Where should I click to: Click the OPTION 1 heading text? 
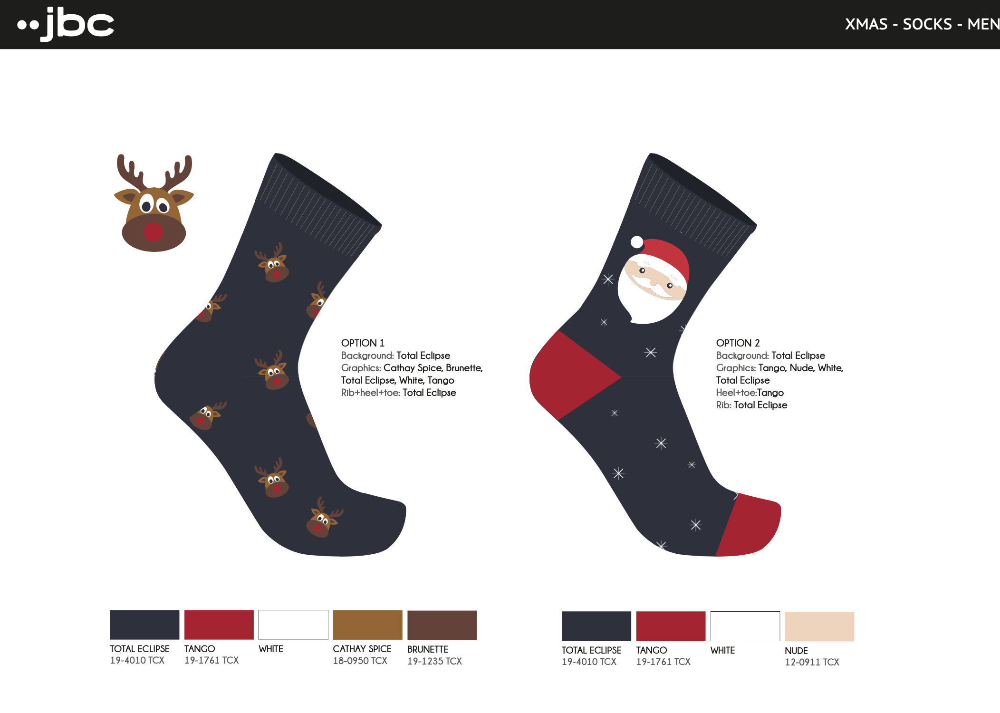(363, 343)
